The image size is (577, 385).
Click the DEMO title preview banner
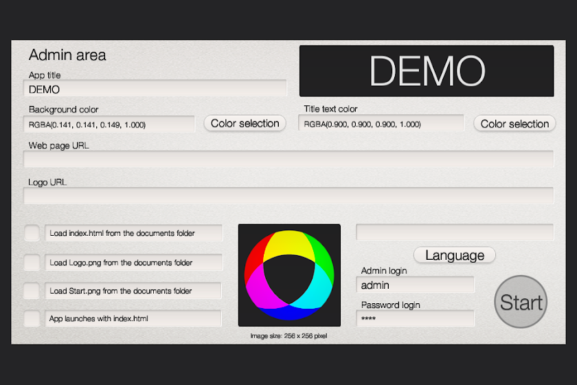click(x=427, y=71)
